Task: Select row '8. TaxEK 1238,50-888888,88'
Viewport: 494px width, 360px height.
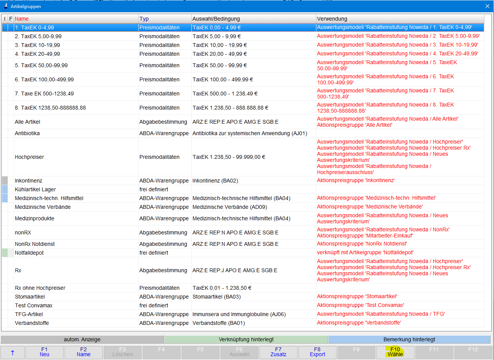Action: (243, 108)
